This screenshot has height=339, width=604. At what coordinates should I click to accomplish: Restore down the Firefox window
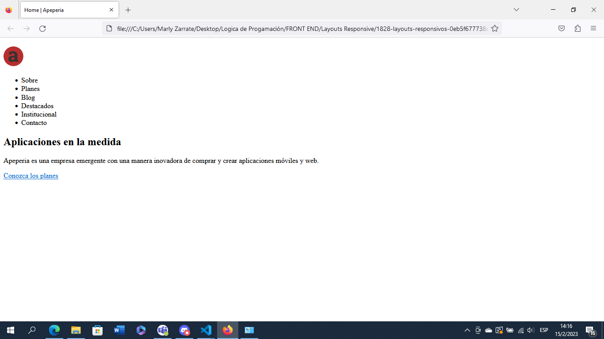click(573, 10)
